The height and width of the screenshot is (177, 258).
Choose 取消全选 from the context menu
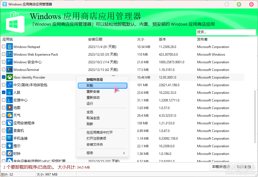click(103, 118)
